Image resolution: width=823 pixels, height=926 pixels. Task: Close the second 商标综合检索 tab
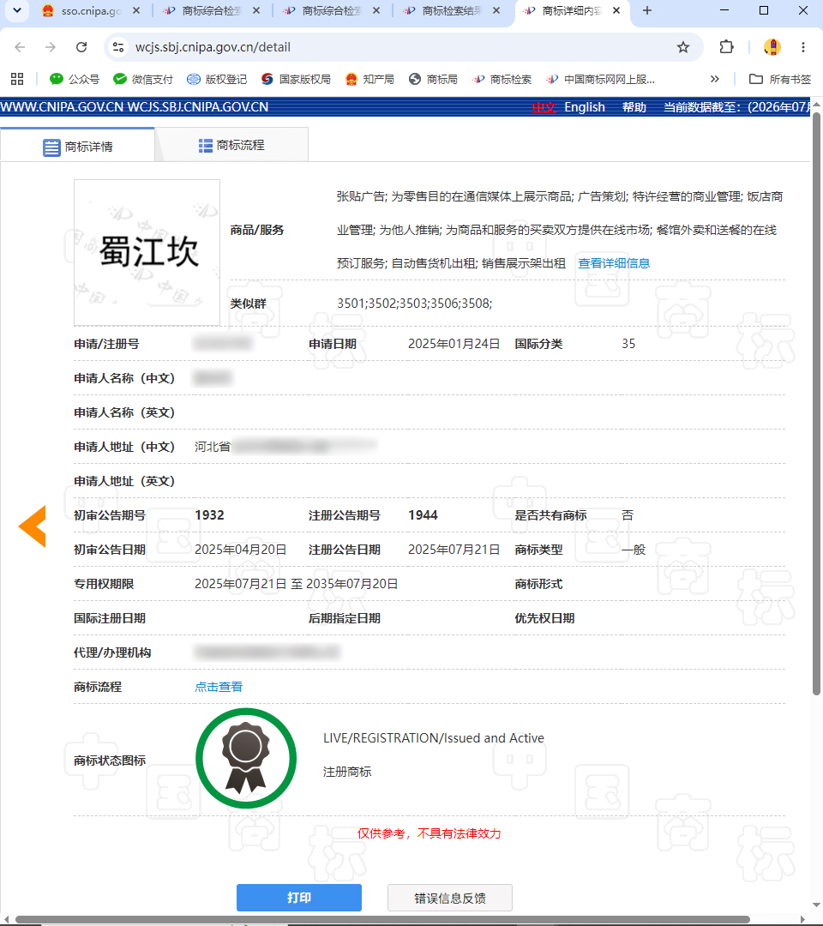click(376, 10)
